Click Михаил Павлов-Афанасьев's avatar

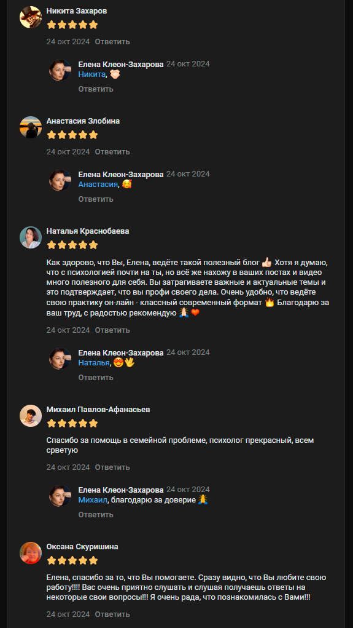click(31, 416)
